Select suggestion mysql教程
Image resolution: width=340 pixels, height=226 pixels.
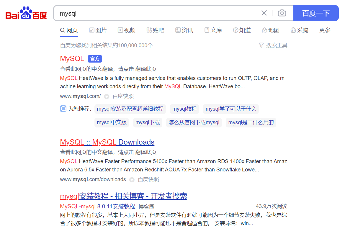(x=184, y=109)
